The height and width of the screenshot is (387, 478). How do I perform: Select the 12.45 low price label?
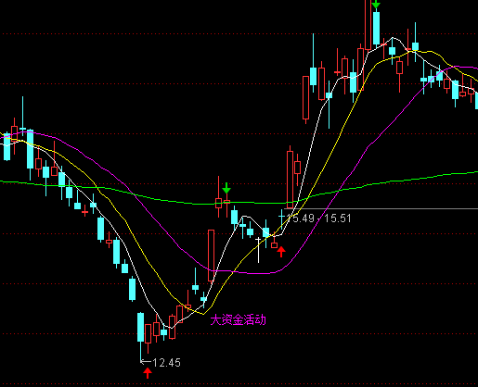(x=166, y=363)
